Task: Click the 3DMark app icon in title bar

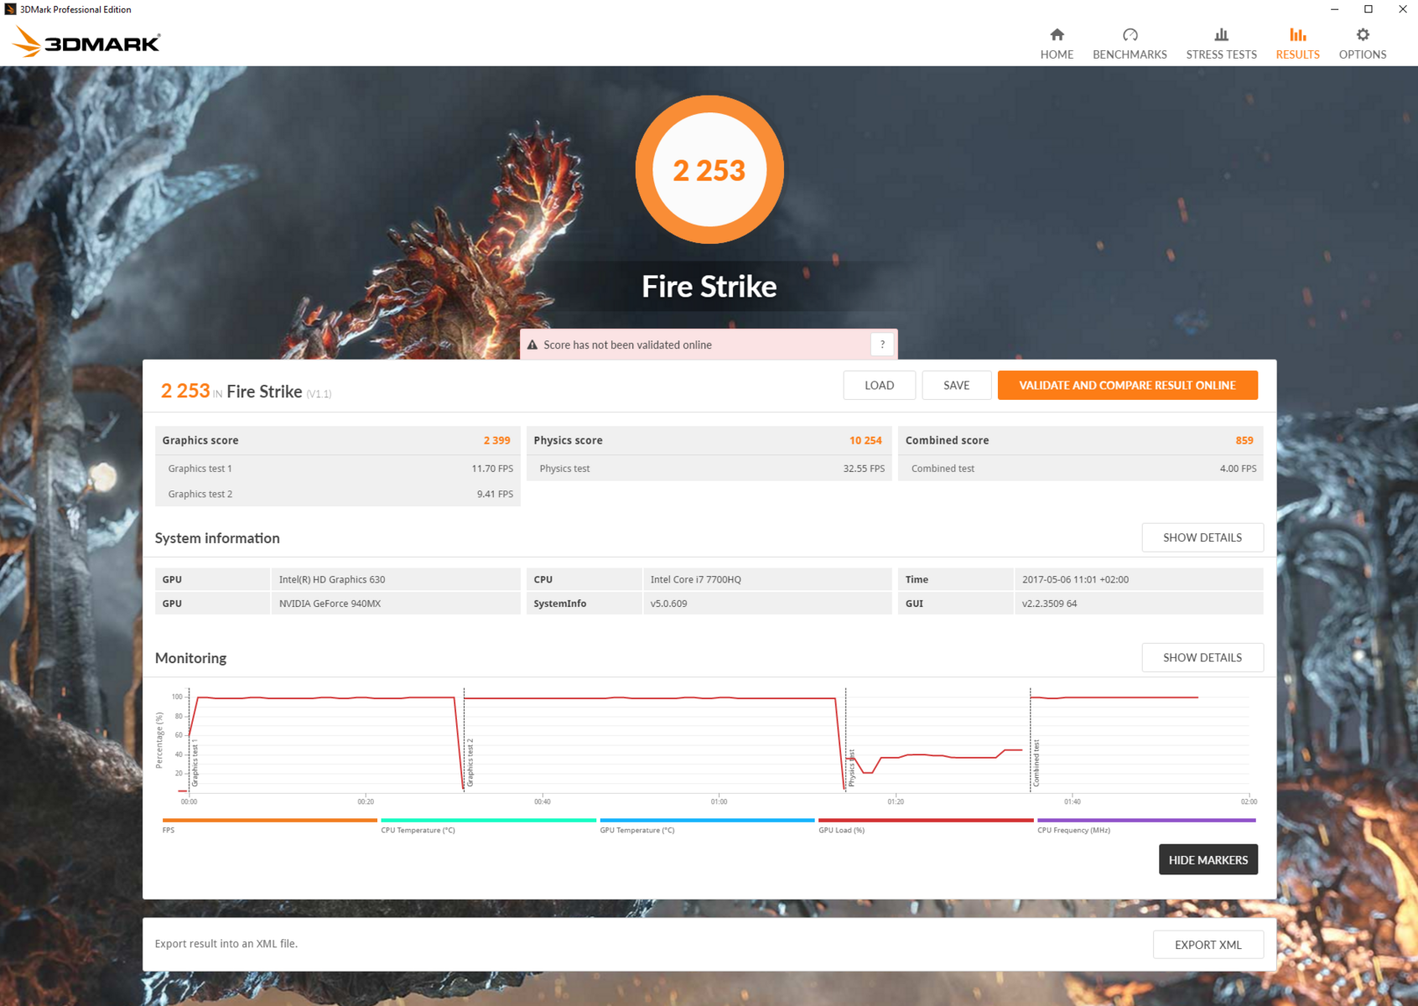Action: (x=10, y=9)
